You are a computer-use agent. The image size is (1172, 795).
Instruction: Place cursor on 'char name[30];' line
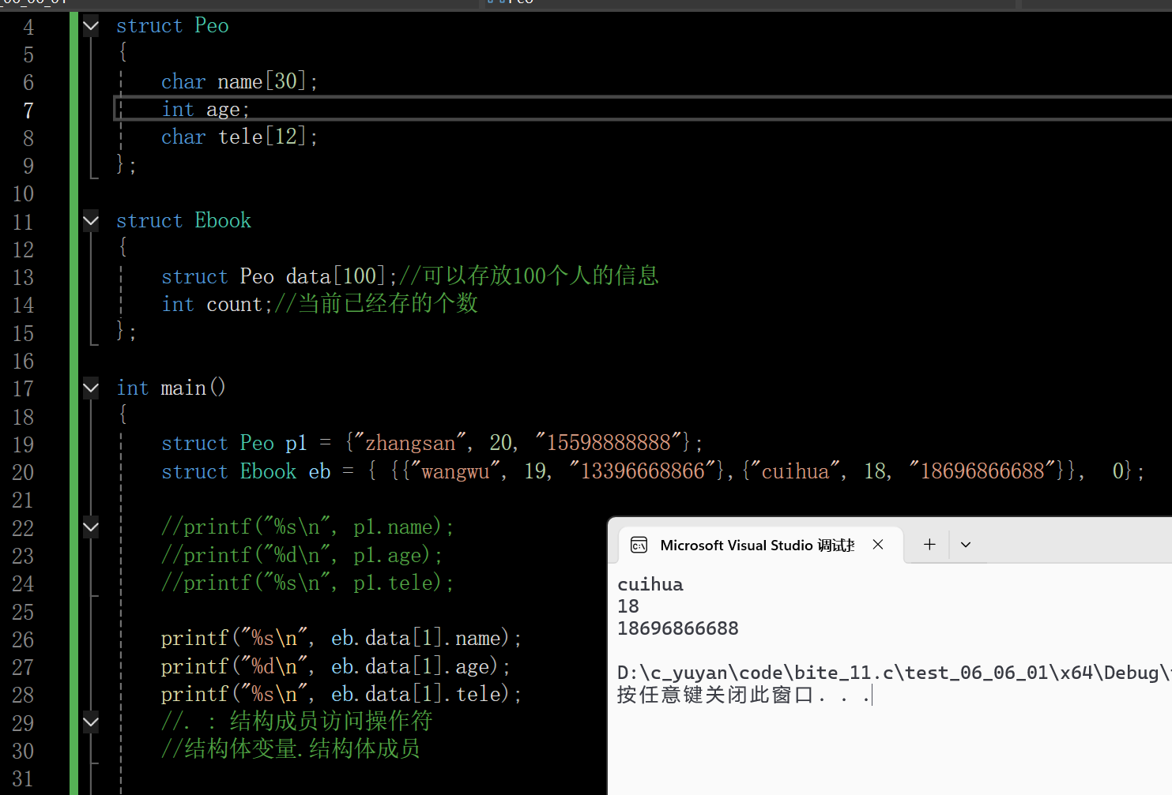[239, 81]
